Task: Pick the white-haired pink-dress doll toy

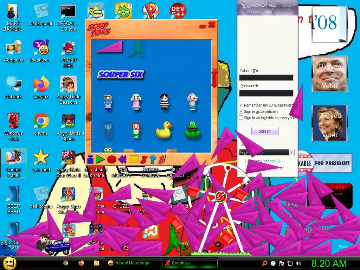Action: pyautogui.click(x=136, y=102)
